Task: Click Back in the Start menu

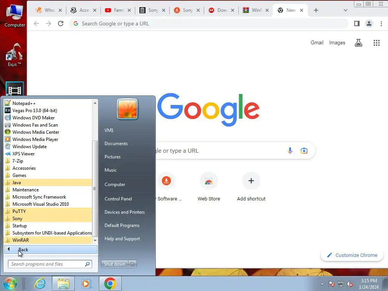Action: tap(51, 249)
